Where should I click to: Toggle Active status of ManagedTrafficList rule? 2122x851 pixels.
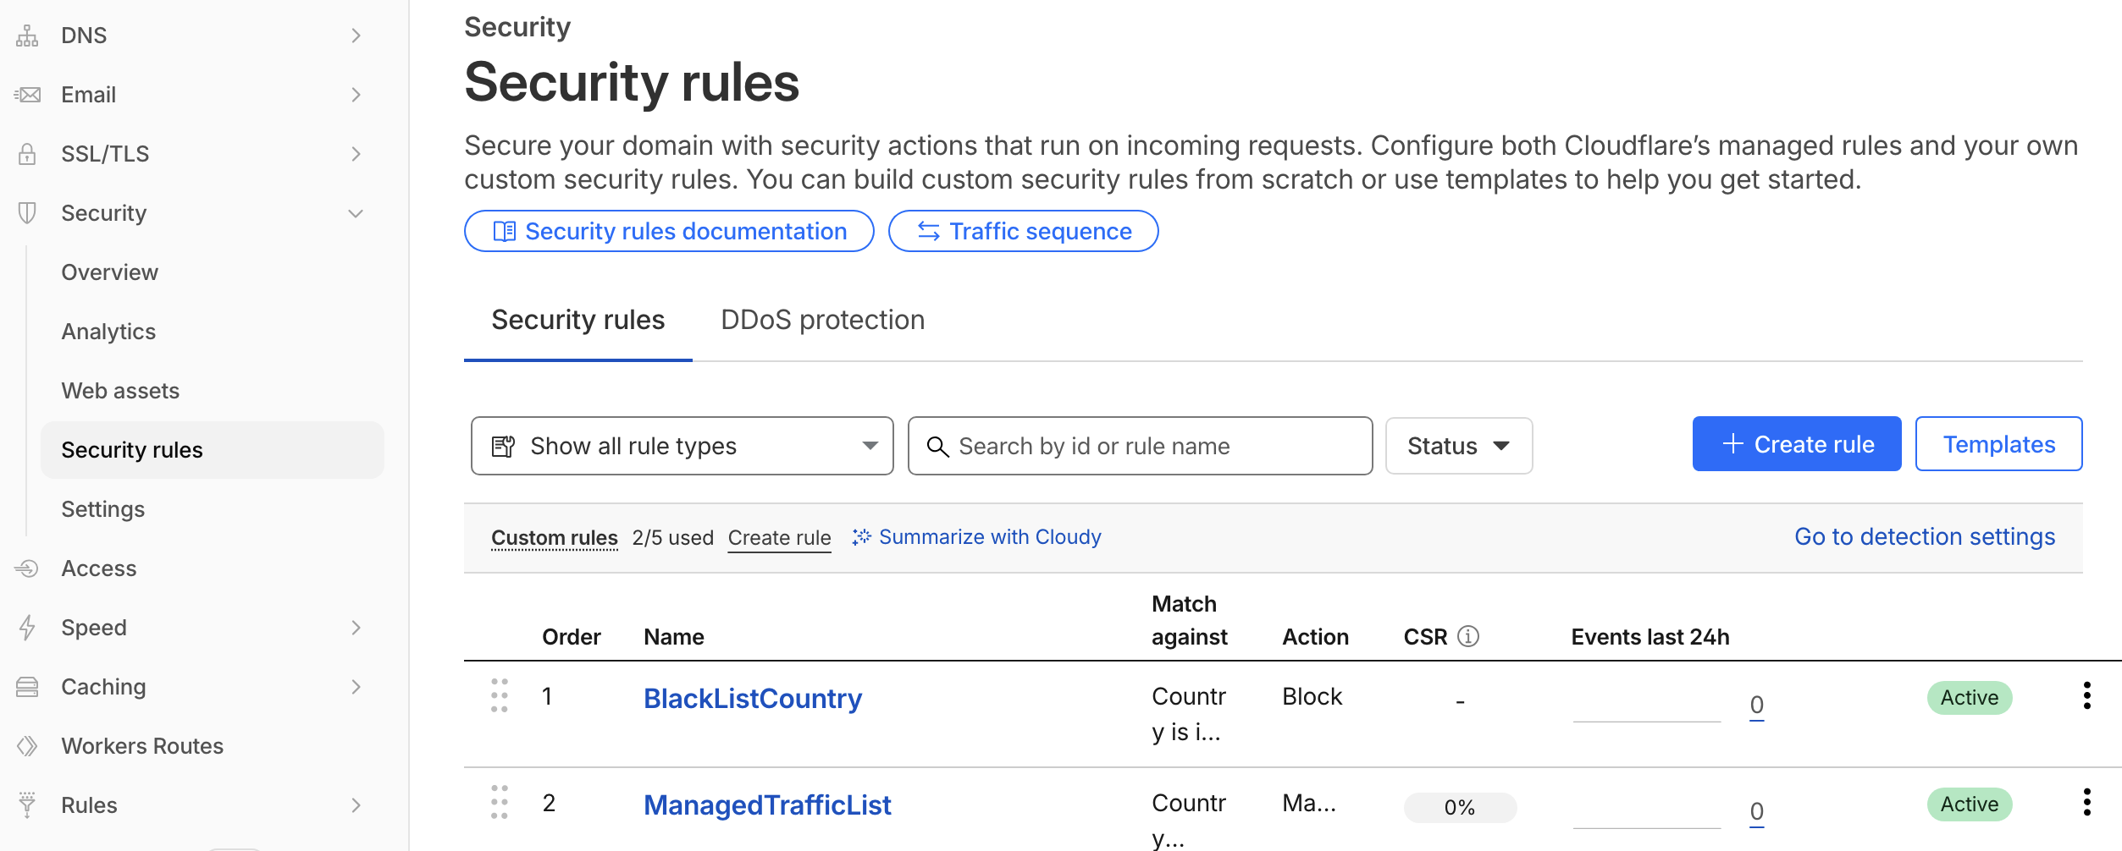tap(1970, 804)
